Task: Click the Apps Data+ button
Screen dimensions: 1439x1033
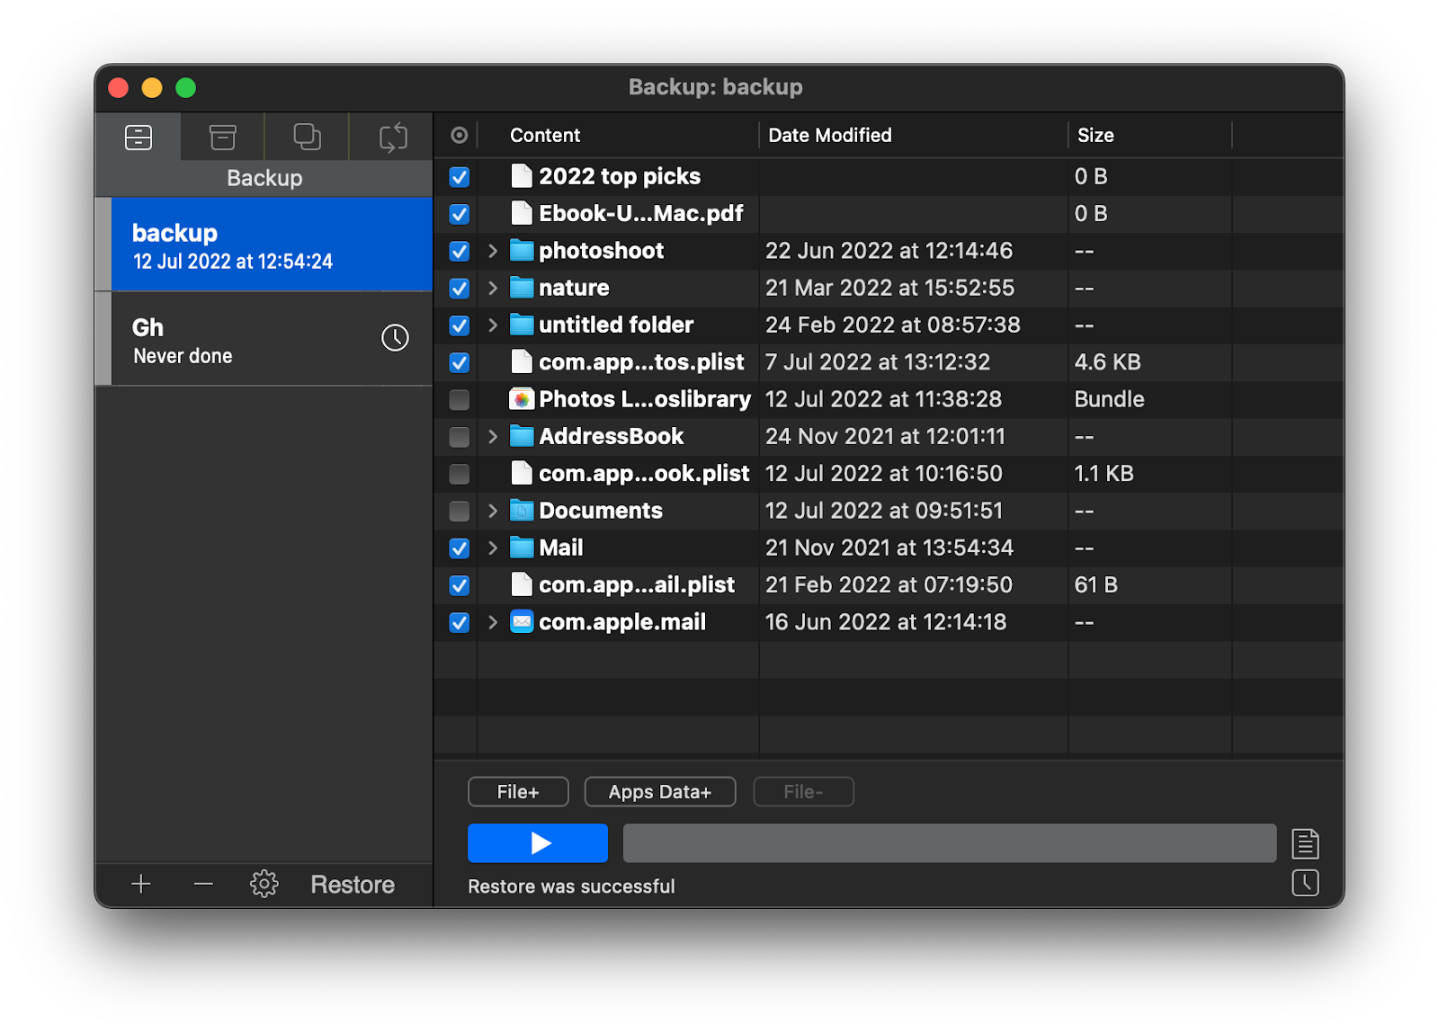Action: tap(659, 791)
